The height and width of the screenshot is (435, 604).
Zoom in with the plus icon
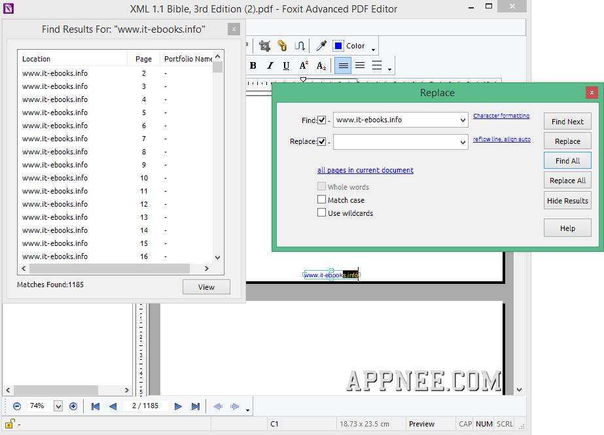pos(73,406)
